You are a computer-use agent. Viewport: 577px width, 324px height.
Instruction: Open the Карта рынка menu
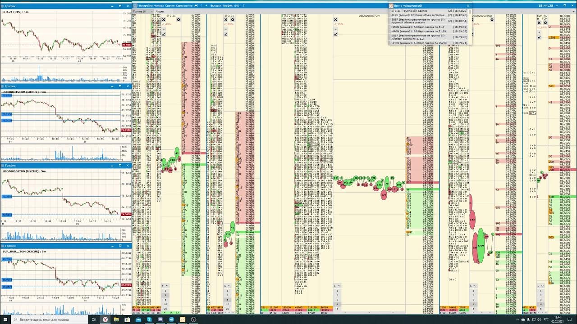(184, 5)
